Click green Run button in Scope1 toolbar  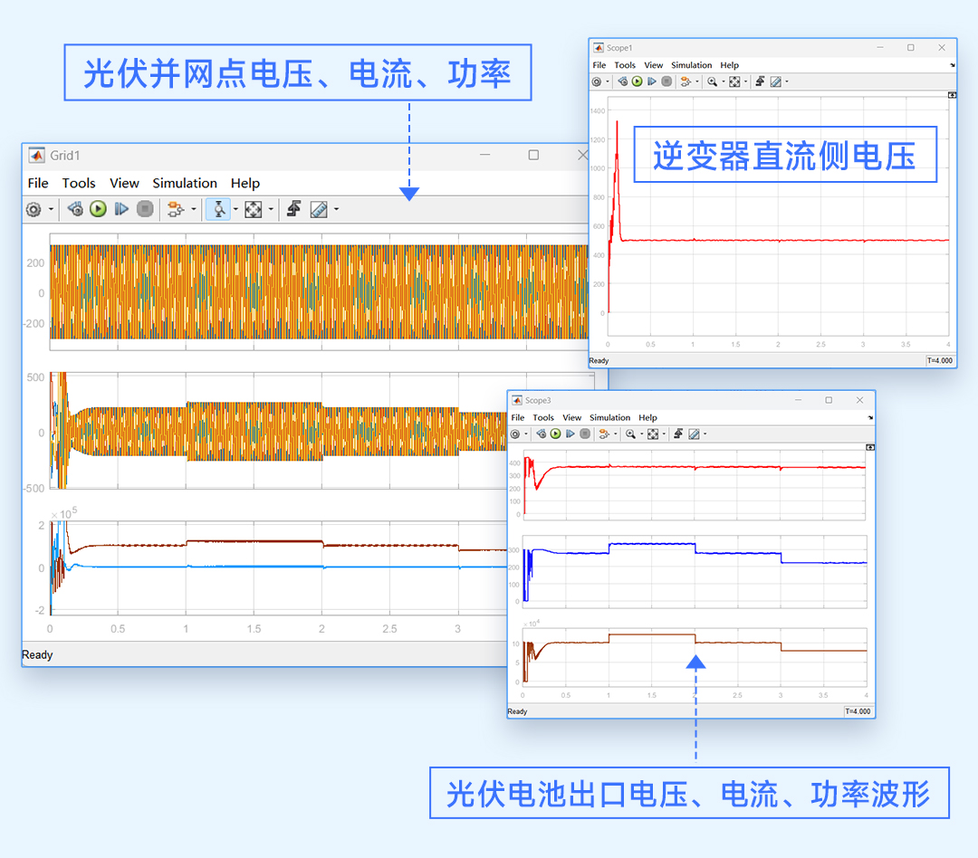pos(637,81)
